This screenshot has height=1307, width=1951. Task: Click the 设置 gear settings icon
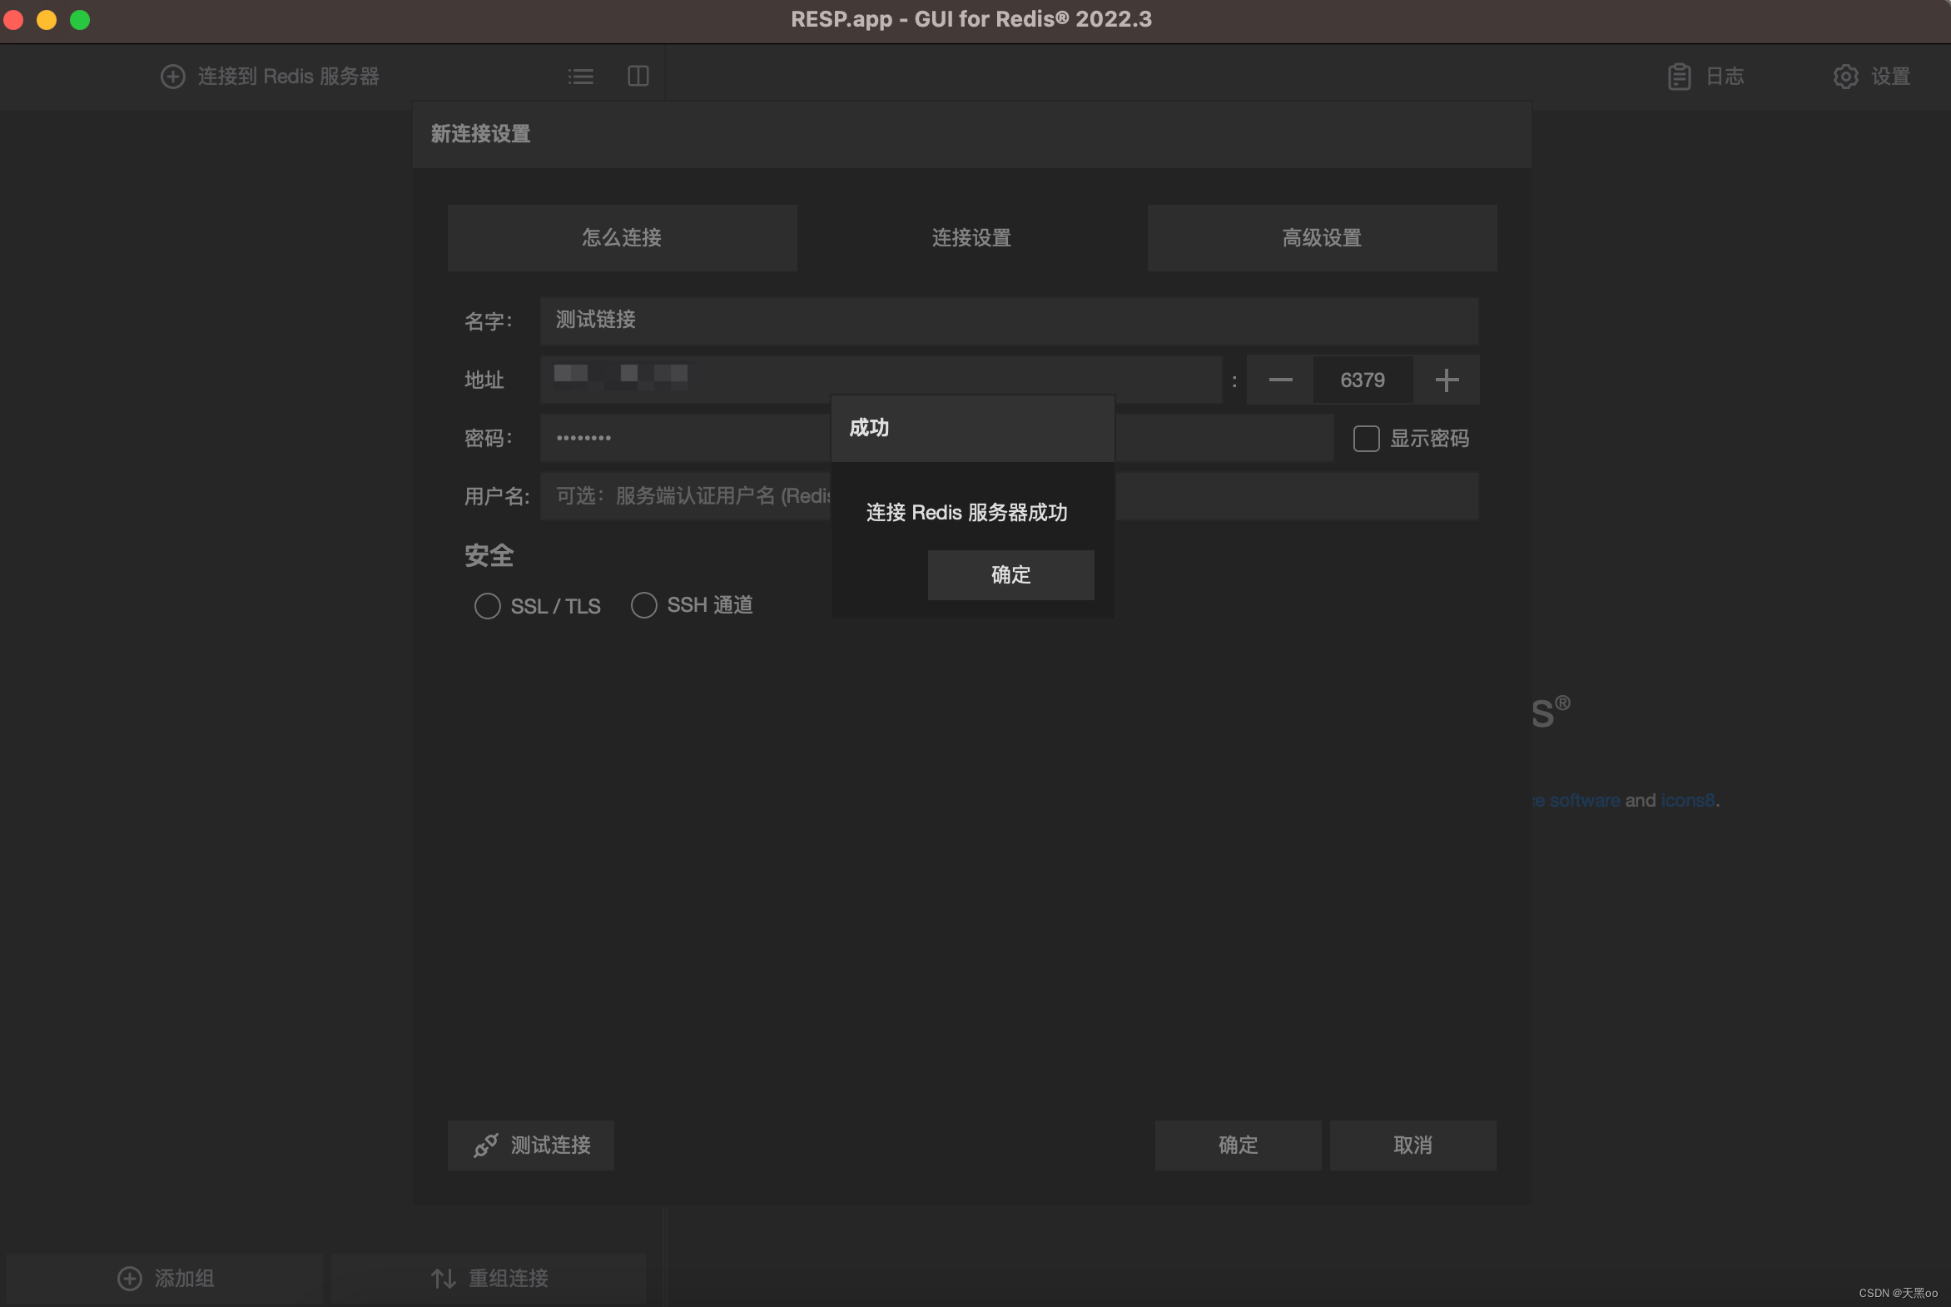click(x=1846, y=76)
